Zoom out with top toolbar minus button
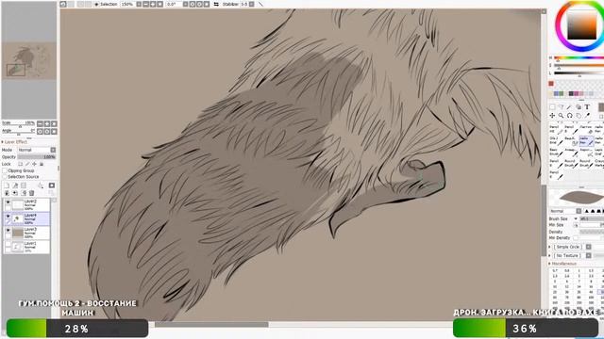 pyautogui.click(x=146, y=4)
